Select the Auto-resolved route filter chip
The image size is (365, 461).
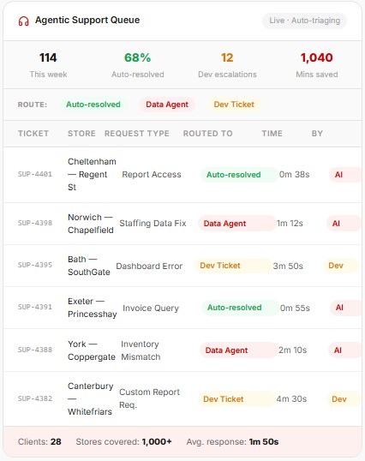93,105
